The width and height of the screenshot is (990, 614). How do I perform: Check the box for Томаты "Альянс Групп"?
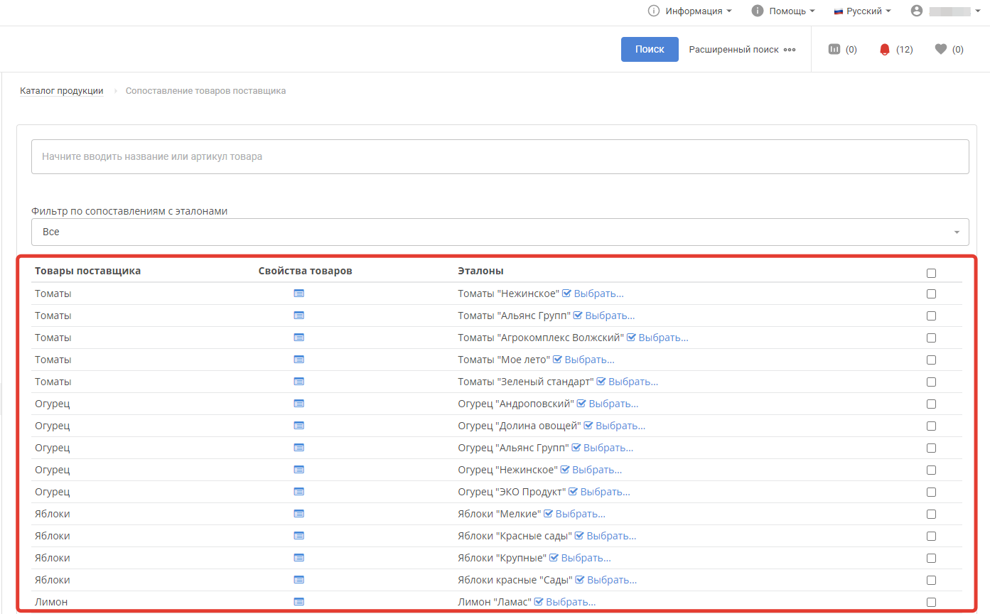click(x=931, y=316)
